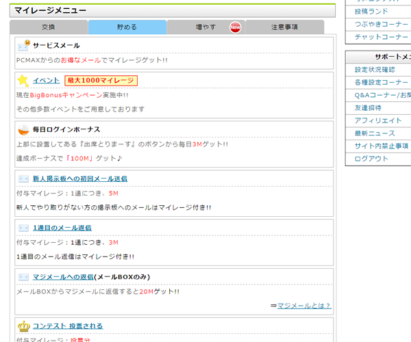Click the daily login bonus icon

23,129
